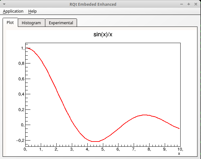
Task: Click the x-axis label 7,
Action: tap(134, 149)
